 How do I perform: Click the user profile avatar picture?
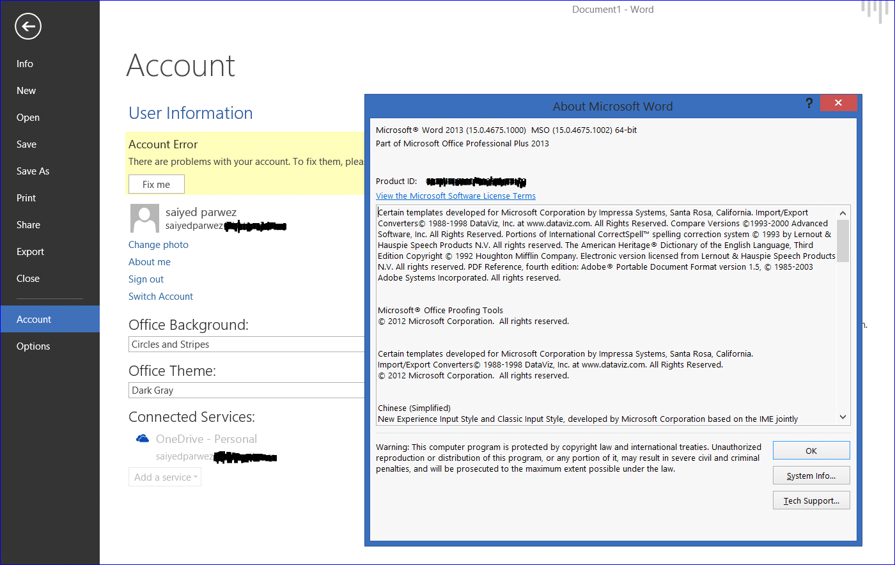click(x=144, y=219)
